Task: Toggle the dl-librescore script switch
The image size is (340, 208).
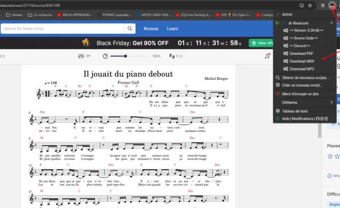Action: 278,23
